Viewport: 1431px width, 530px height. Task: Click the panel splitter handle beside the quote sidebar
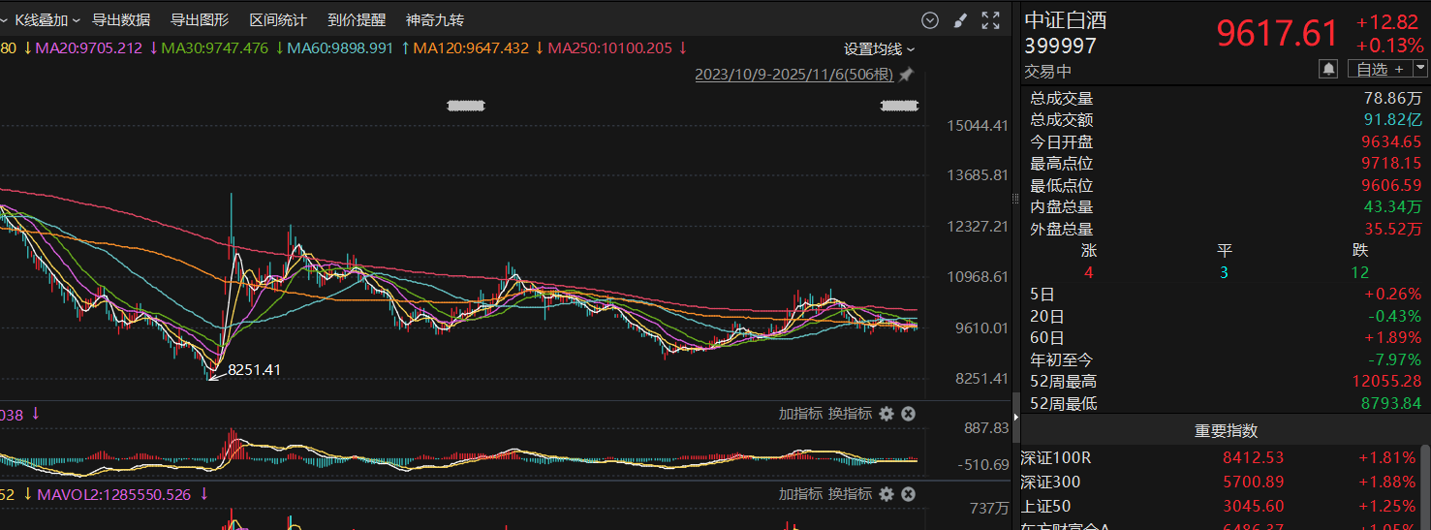tap(1015, 199)
